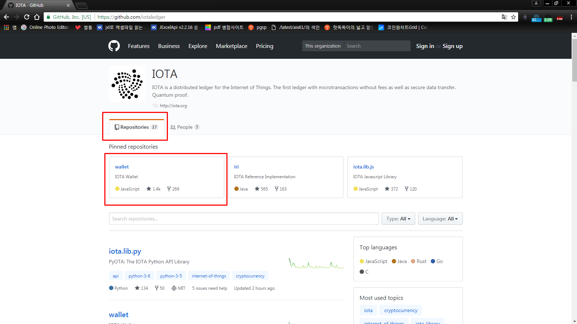This screenshot has height=324, width=577.
Task: Filter by Java in Top languages
Action: [x=399, y=262]
